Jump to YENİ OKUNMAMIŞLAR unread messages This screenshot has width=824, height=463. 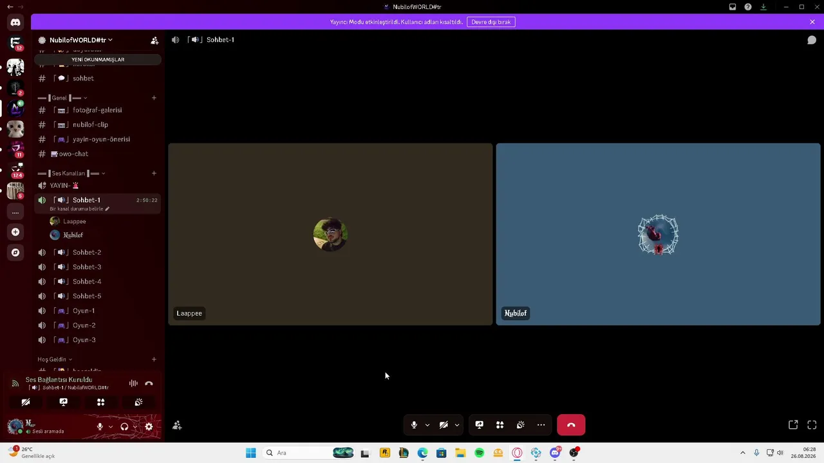tap(98, 60)
